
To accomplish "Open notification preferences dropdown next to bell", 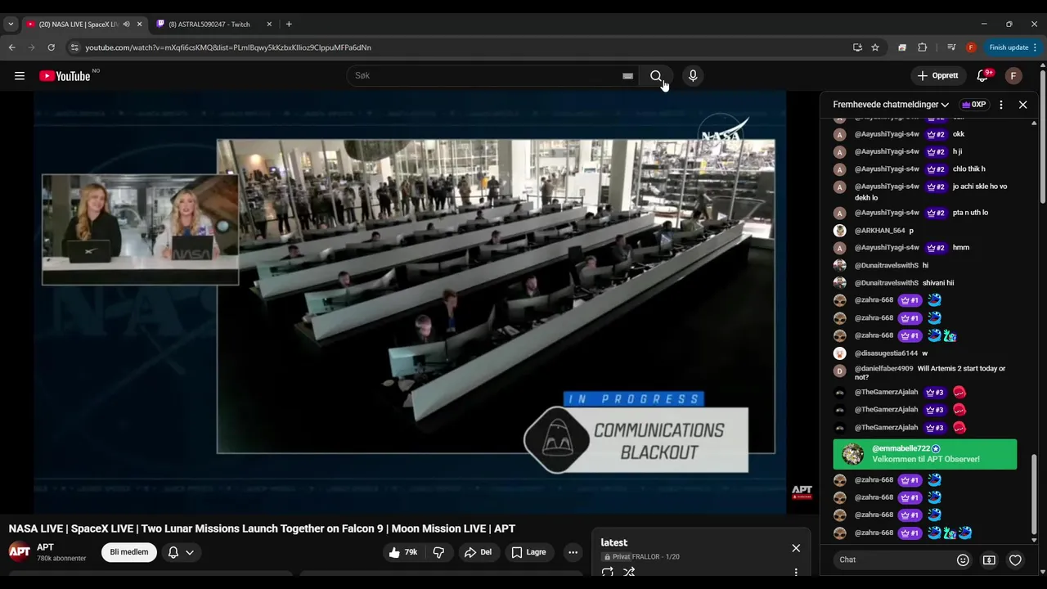I will [x=190, y=552].
